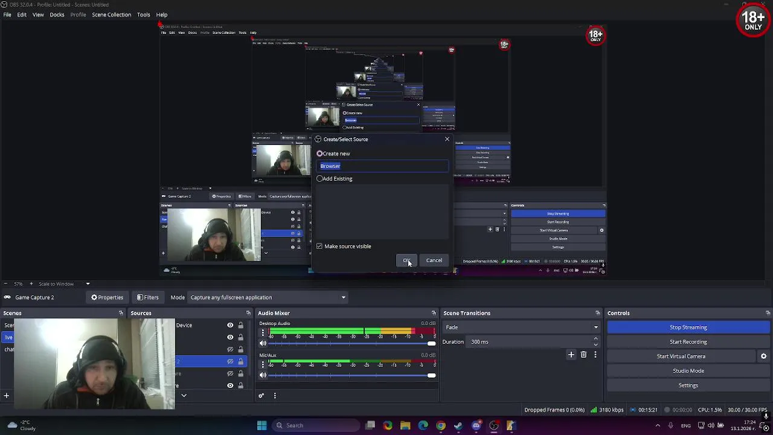Adjust the Desktop Audio volume slider
Viewport: 773px width, 435px height.
[353, 344]
